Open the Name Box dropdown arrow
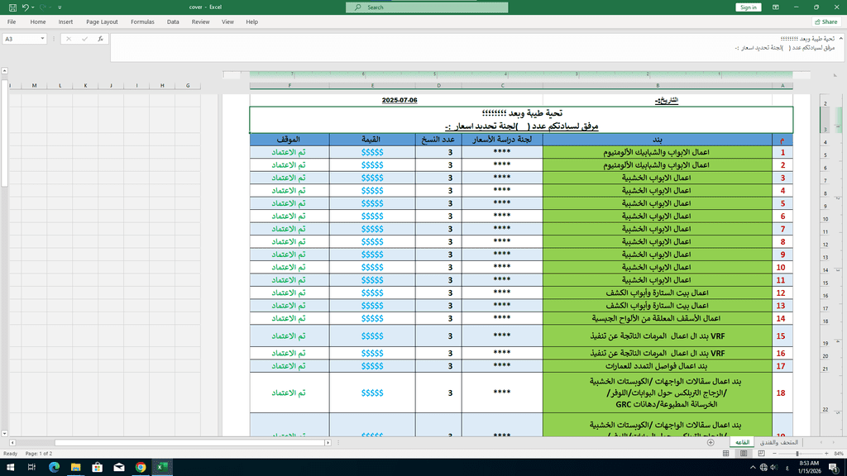Viewport: 847px width, 476px height. (43, 39)
